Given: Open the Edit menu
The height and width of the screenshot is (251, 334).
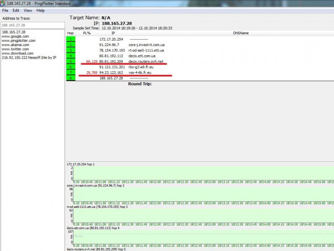Looking at the screenshot, I should (16, 10).
